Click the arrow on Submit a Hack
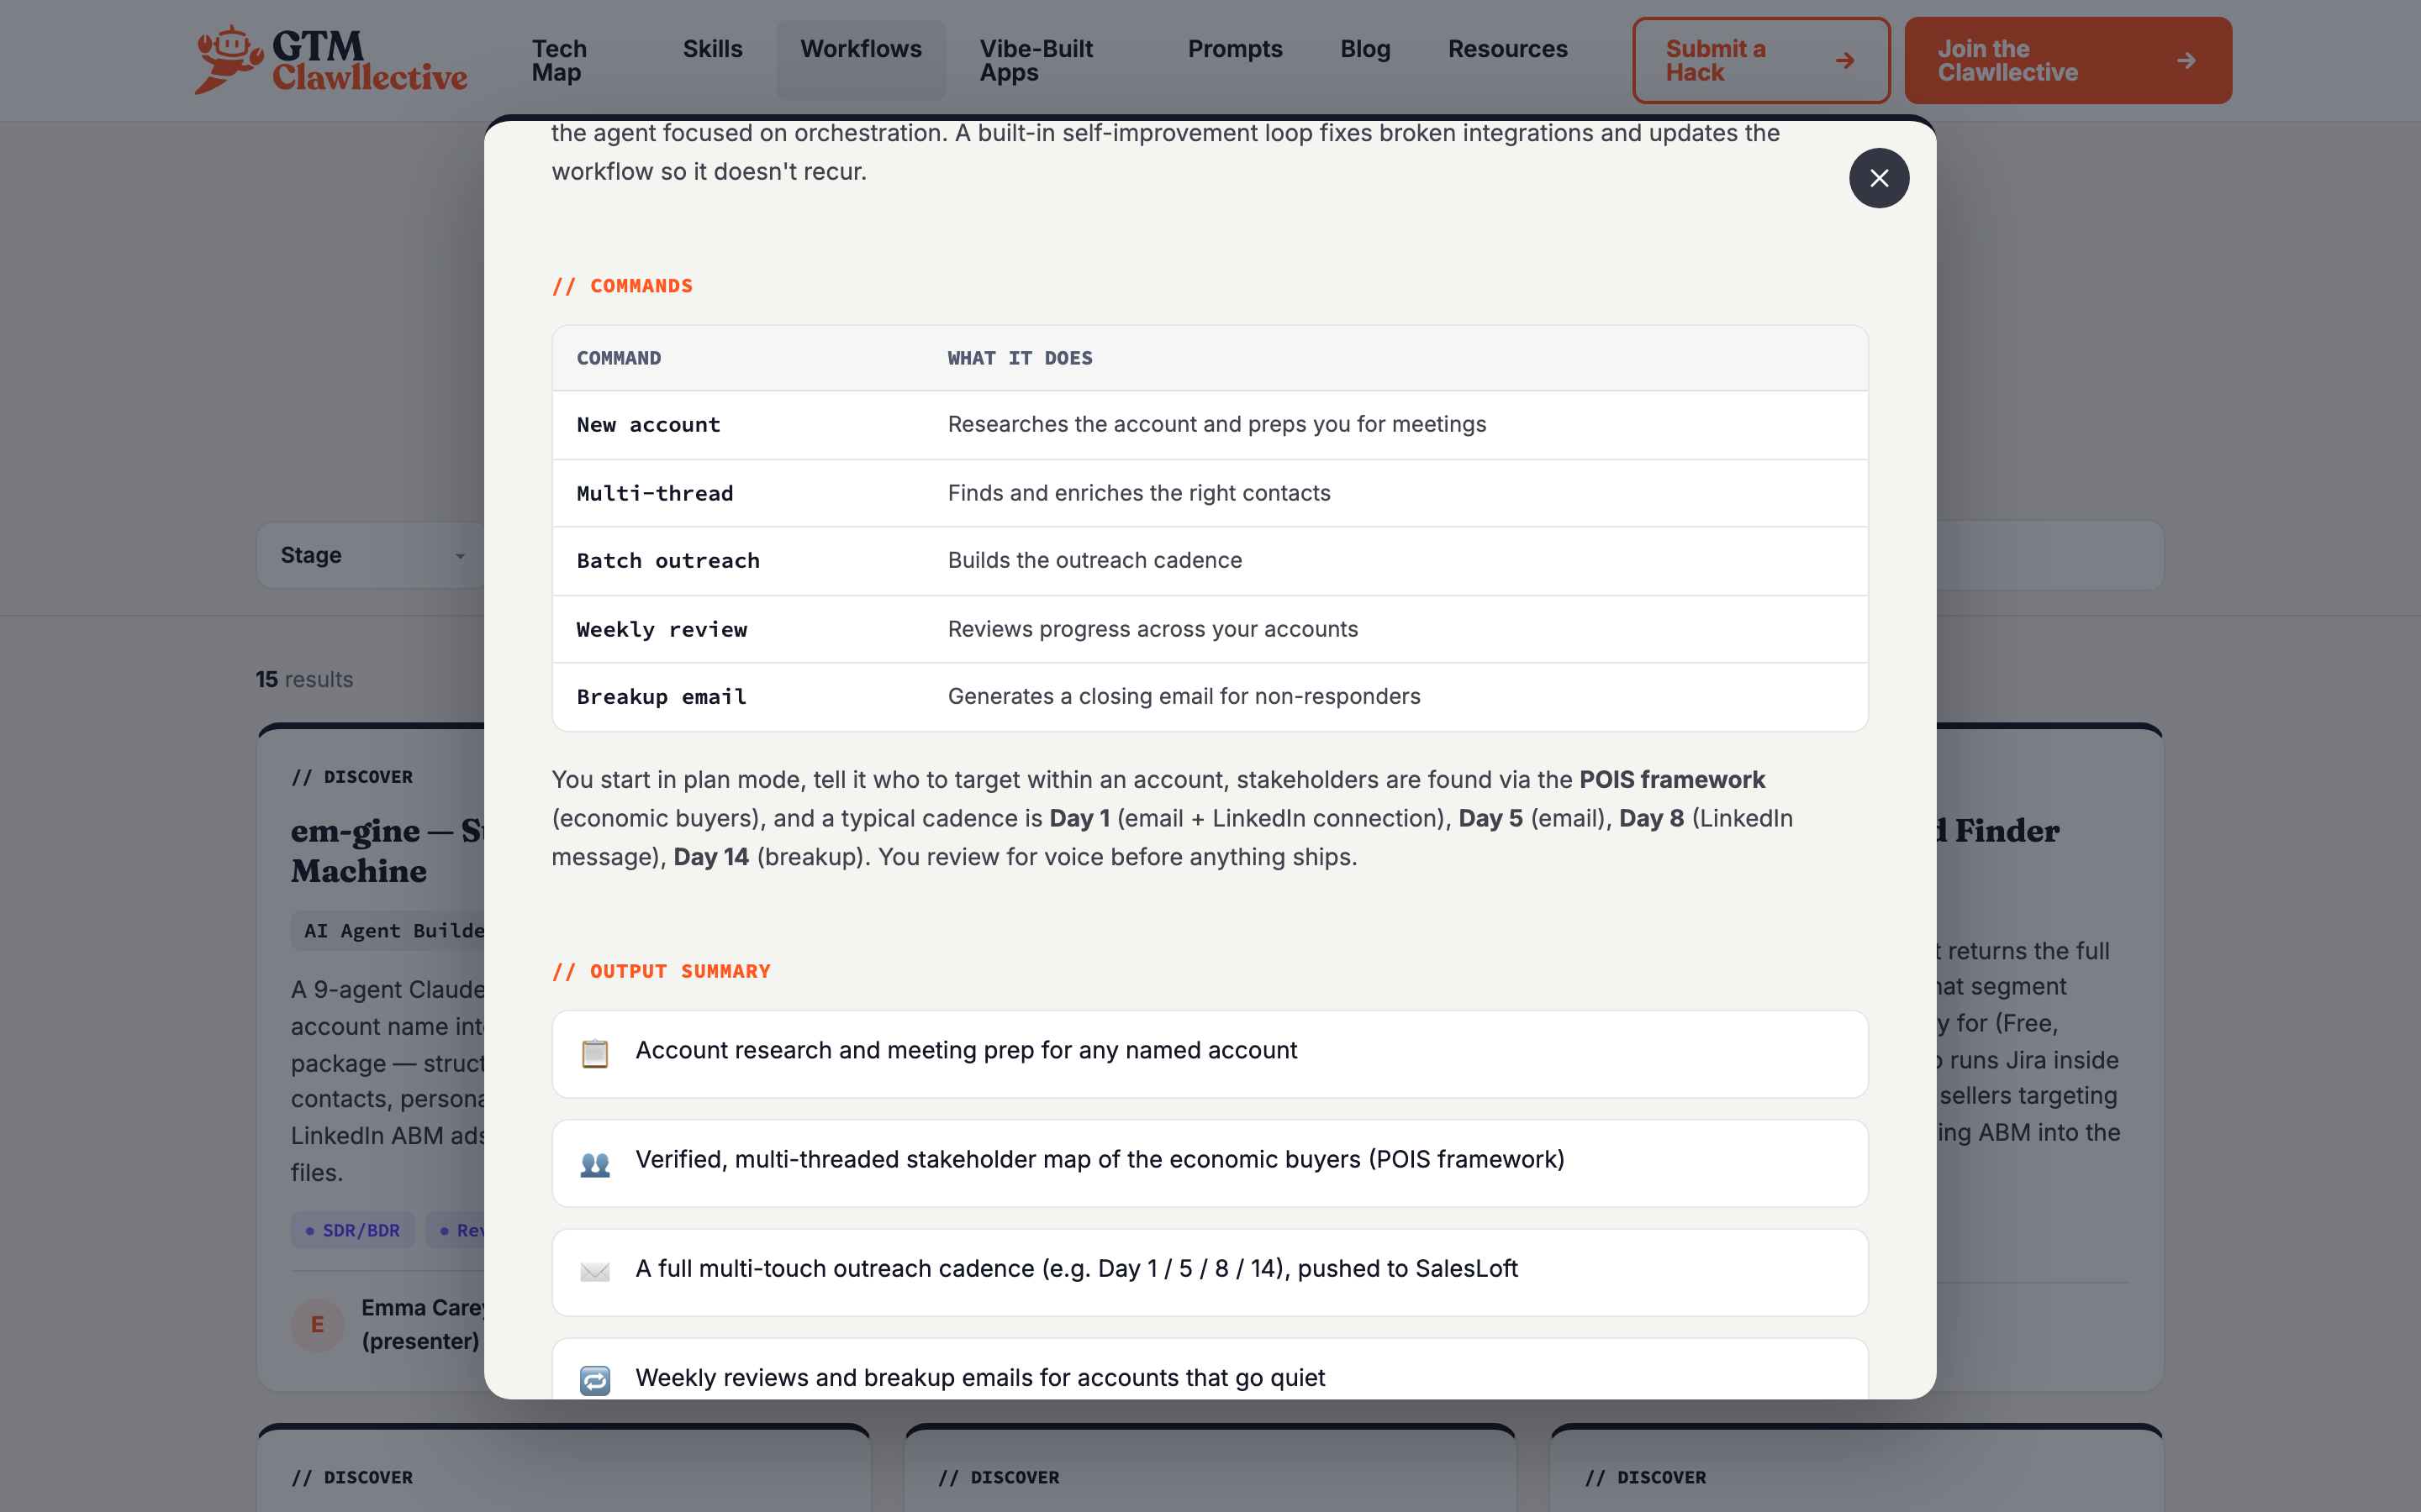Viewport: 2421px width, 1512px height. (x=1845, y=61)
